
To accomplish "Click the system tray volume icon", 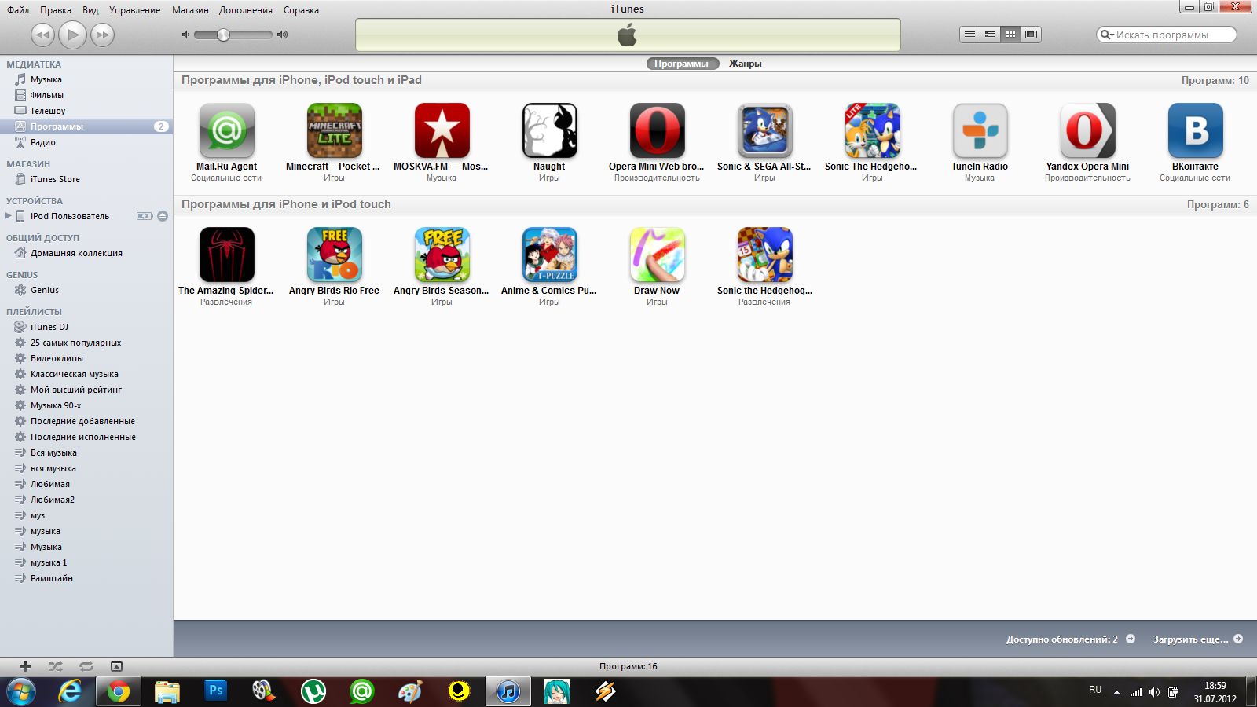I will (x=1154, y=692).
